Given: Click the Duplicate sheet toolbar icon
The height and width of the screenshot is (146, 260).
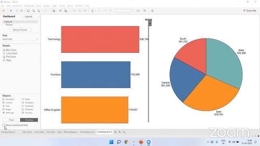Looking at the screenshot, I should [x=61, y=11].
